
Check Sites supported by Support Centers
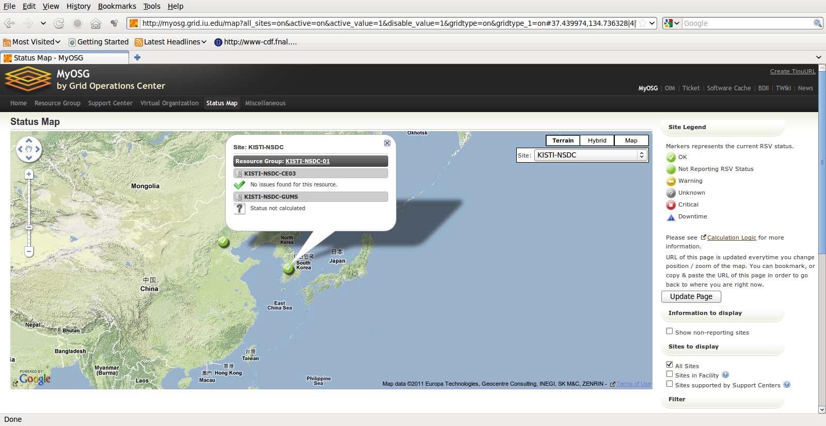pyautogui.click(x=670, y=384)
